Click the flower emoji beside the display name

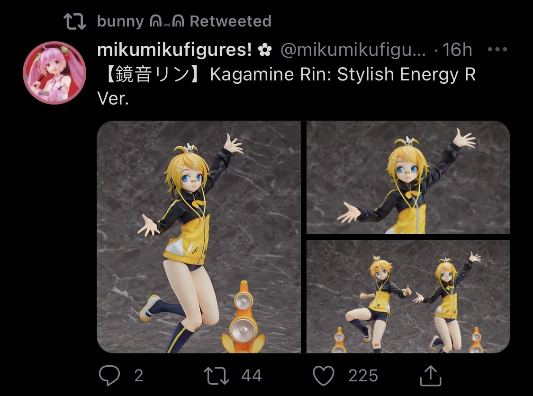[x=265, y=50]
